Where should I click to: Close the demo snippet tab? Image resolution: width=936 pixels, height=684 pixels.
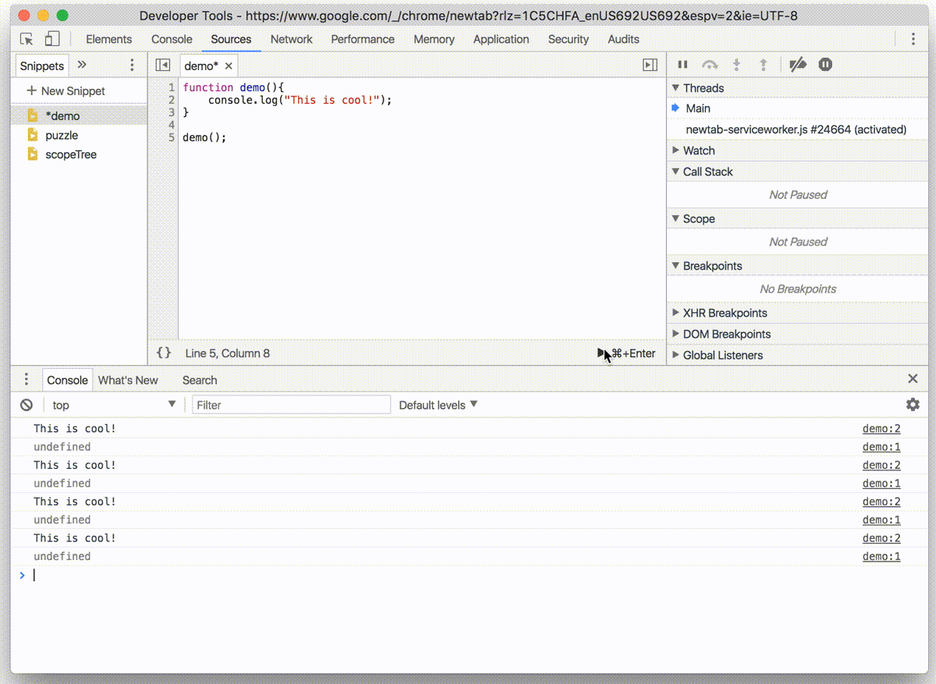coord(229,66)
